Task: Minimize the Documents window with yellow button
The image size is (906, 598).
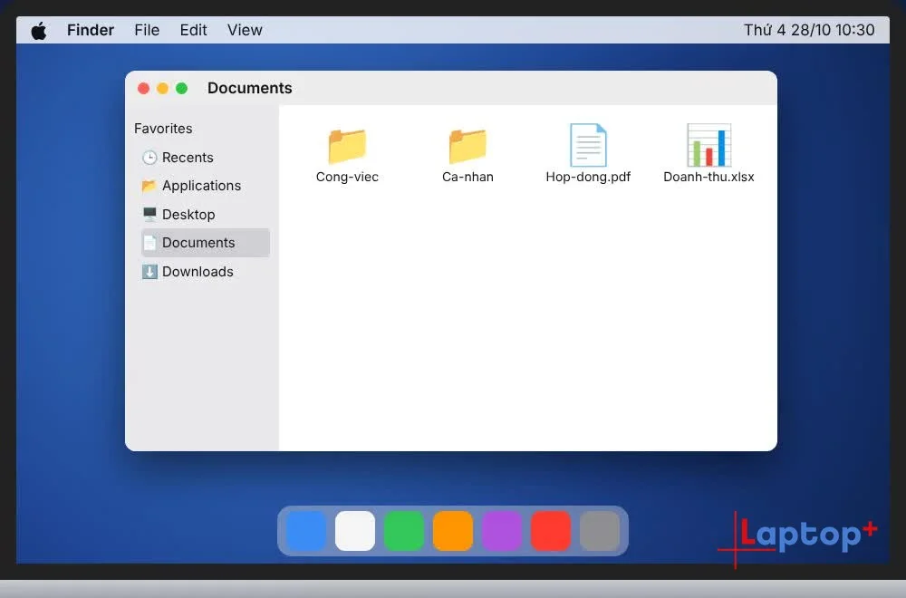Action: pos(162,88)
